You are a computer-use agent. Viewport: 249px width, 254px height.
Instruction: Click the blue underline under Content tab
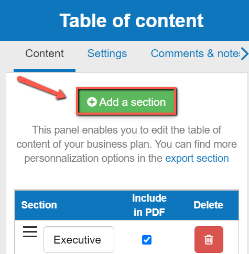(45, 71)
